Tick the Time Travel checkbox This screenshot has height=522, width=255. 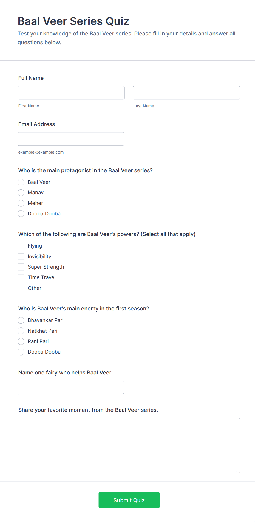point(21,277)
